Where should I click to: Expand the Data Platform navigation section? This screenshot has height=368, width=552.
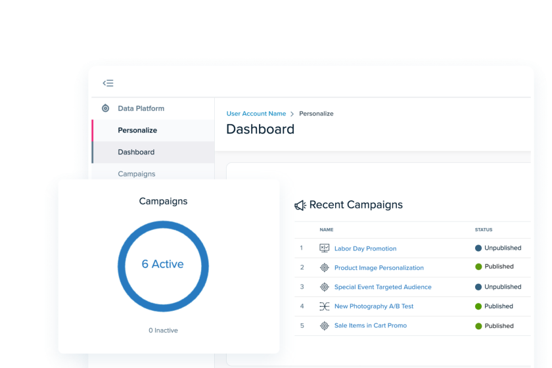pyautogui.click(x=141, y=108)
